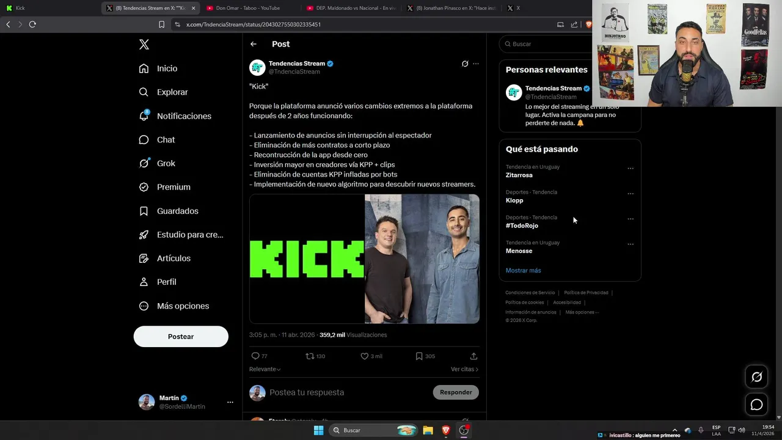Like the post with 3 mil likes

coord(371,356)
